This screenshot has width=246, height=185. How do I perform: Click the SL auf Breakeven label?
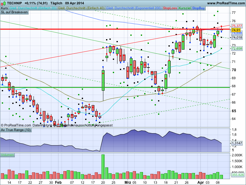tap(14, 12)
